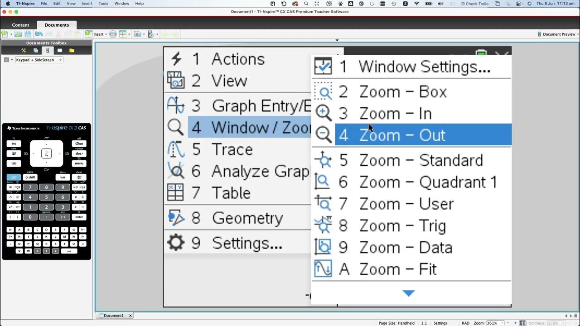
Task: Click the RAD angle mode indicator
Action: (465, 323)
